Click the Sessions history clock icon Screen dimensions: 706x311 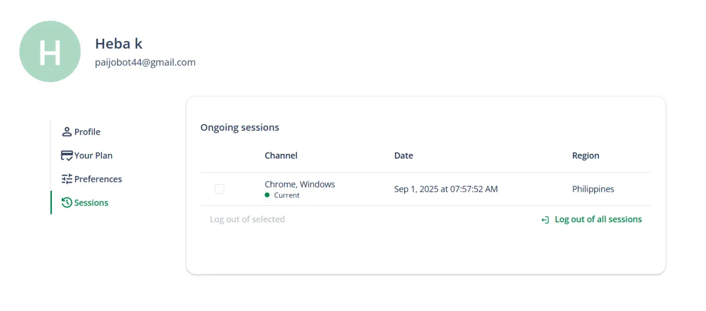click(67, 202)
